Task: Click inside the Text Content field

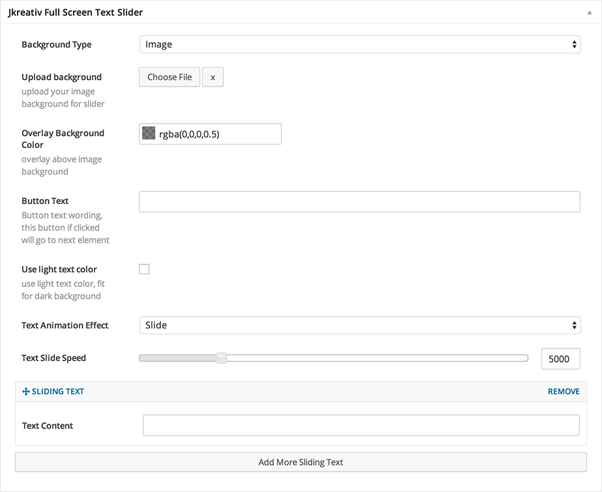Action: click(361, 425)
